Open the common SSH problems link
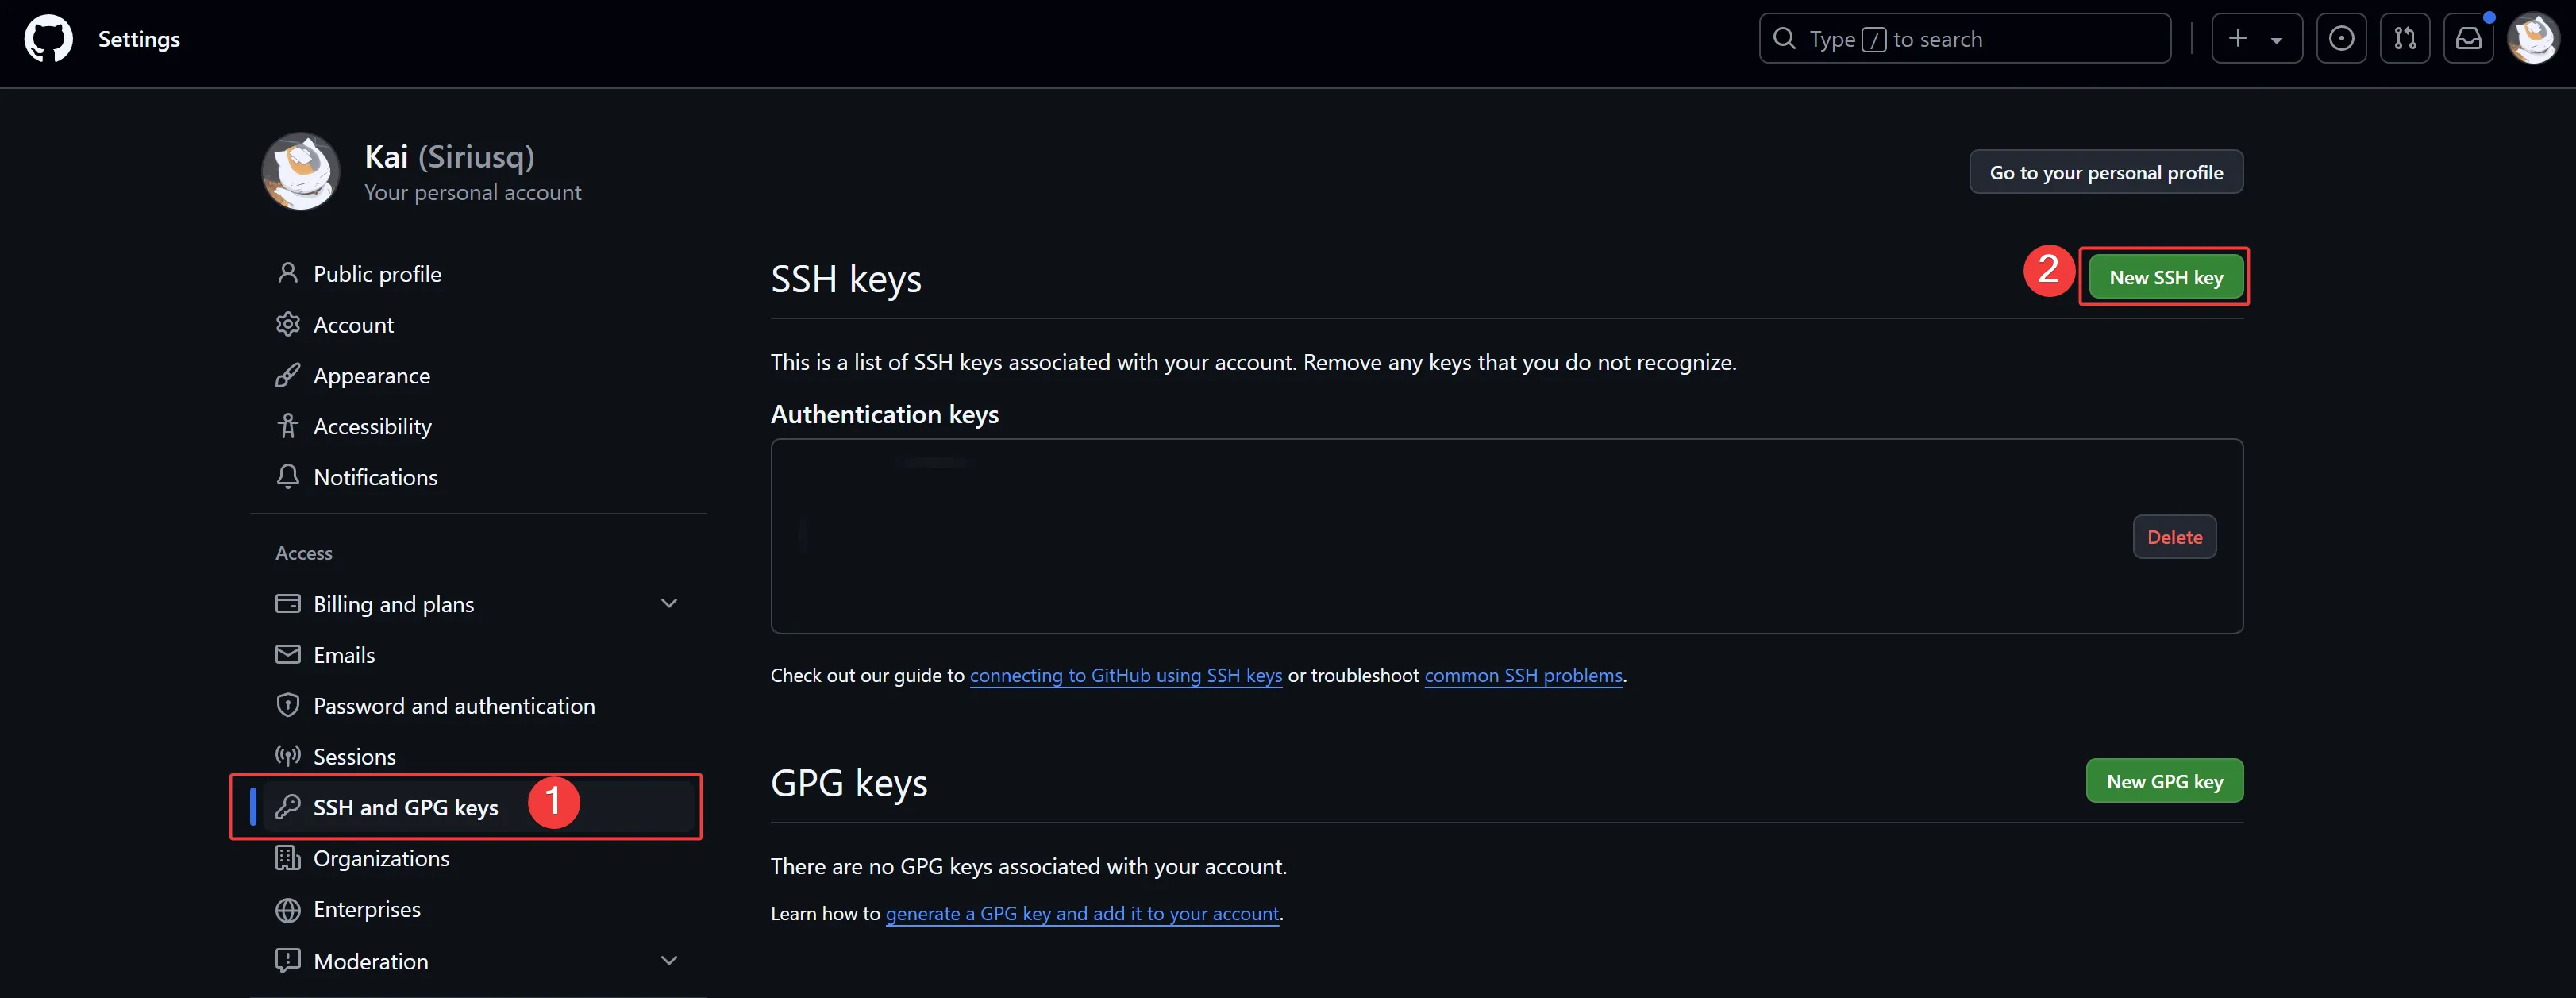2576x998 pixels. pos(1522,675)
